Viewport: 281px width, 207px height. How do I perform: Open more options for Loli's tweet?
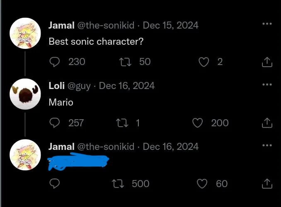tap(267, 84)
